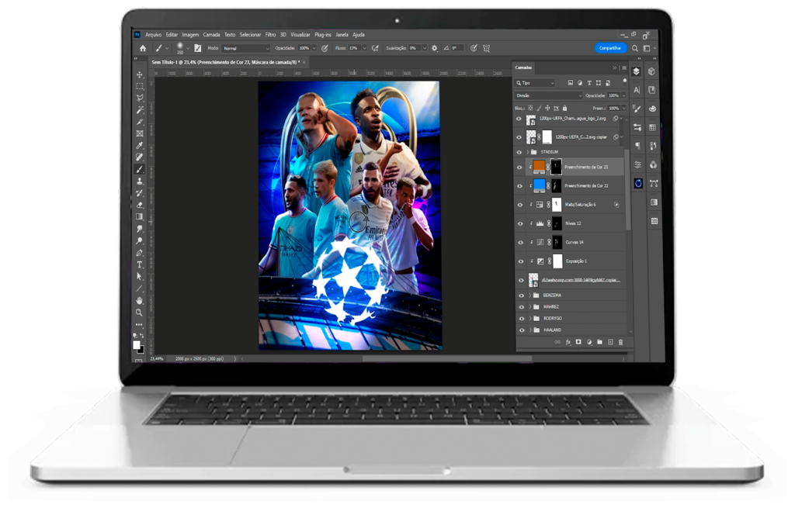Open the Camada menu

click(x=211, y=35)
